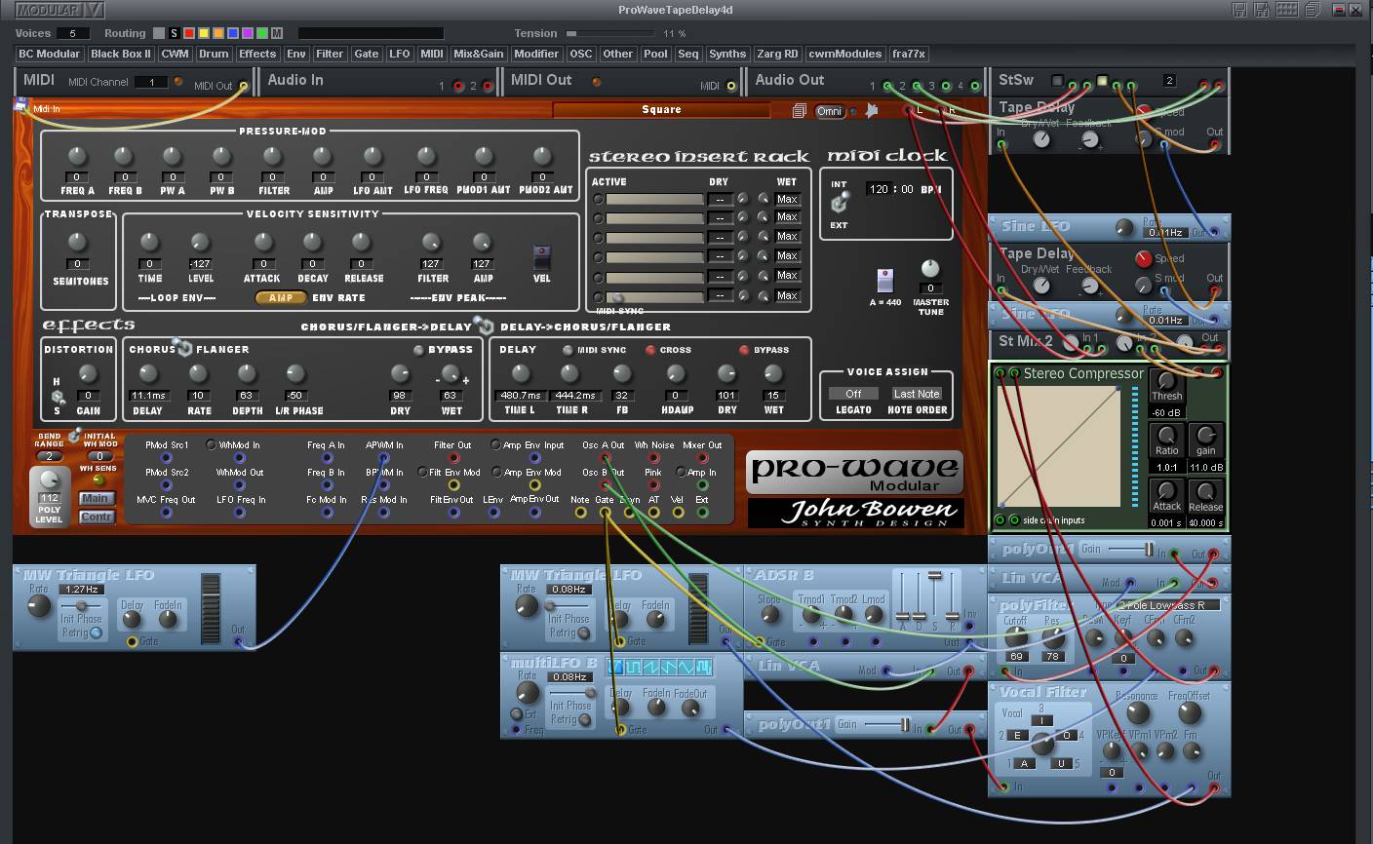The width and height of the screenshot is (1373, 844).
Task: Open polyFilter type 2 Pole Lowpass R dropdown
Action: [1167, 605]
